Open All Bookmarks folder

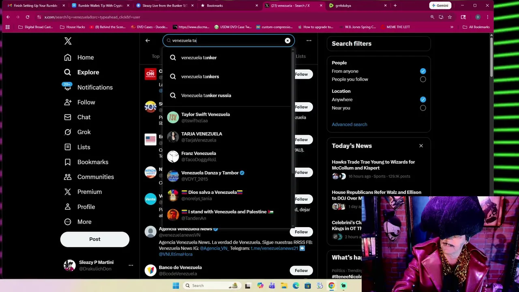(x=477, y=27)
